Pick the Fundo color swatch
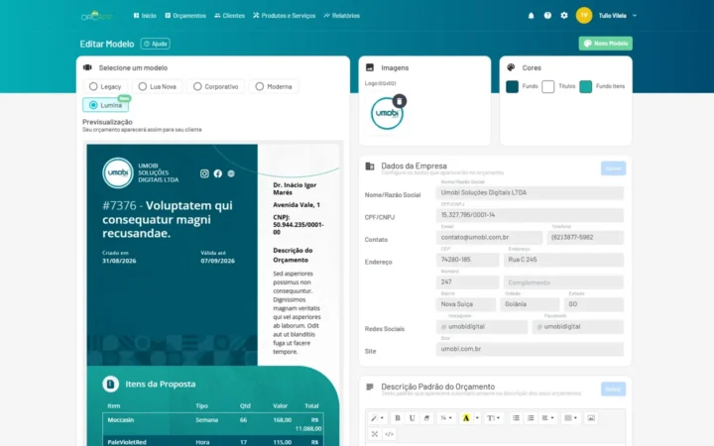The height and width of the screenshot is (446, 714). tap(513, 86)
